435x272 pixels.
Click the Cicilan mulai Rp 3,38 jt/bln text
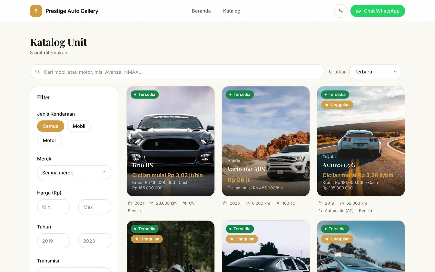coord(358,175)
